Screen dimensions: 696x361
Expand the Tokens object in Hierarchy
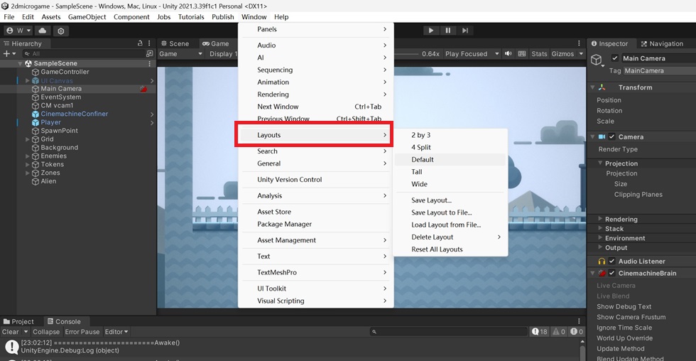coord(27,164)
